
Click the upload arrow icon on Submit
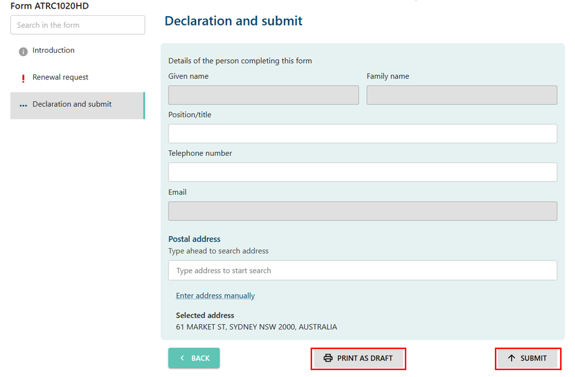coord(512,358)
